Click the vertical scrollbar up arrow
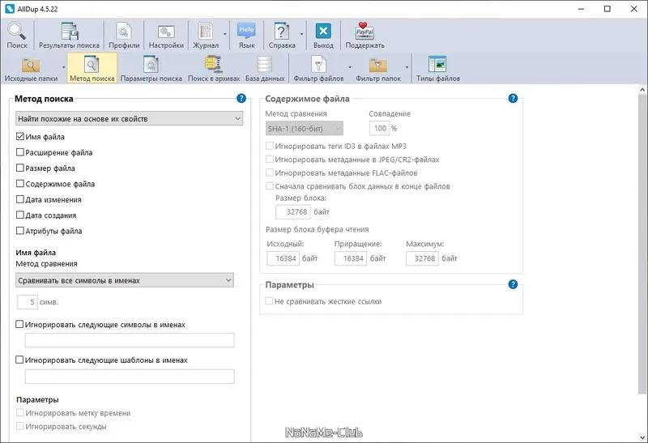Viewport: 648px width, 443px height. [642, 90]
